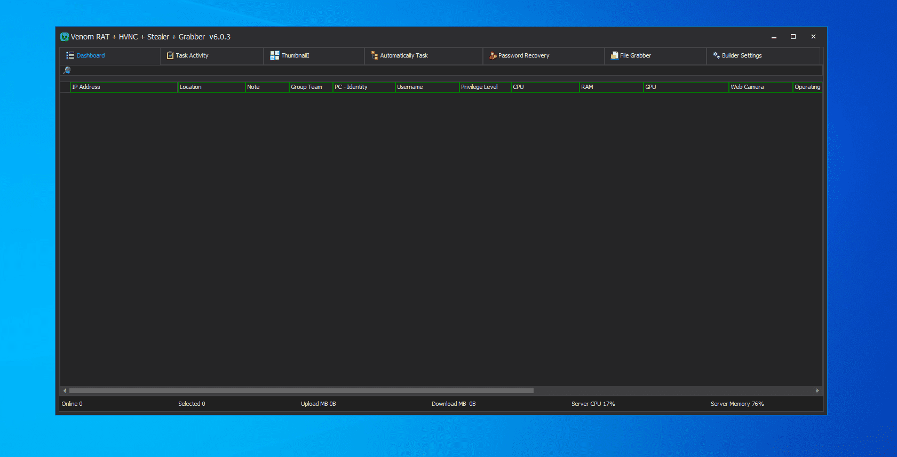Maximize the Venom RAT window

point(793,37)
